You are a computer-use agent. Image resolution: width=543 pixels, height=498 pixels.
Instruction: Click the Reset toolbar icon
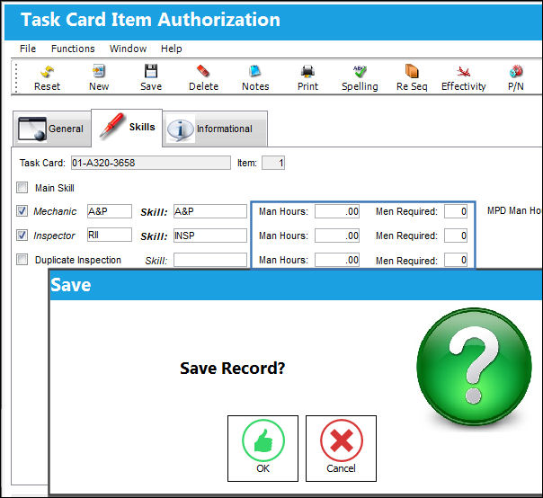pyautogui.click(x=47, y=78)
